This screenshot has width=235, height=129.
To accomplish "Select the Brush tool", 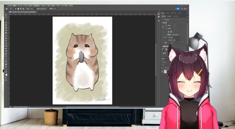I will 6,36.
